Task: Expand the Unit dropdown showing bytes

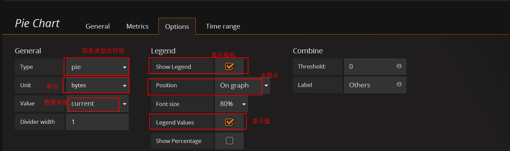Action: (97, 86)
